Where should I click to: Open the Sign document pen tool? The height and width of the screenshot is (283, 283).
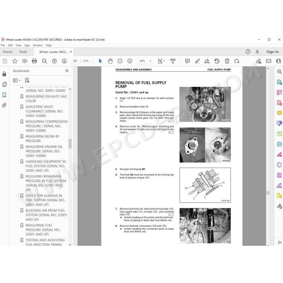point(207,61)
